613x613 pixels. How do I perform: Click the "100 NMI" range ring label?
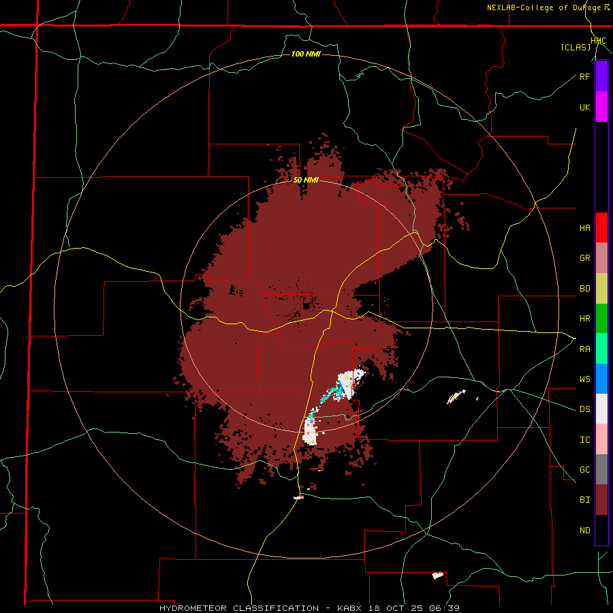tap(306, 54)
